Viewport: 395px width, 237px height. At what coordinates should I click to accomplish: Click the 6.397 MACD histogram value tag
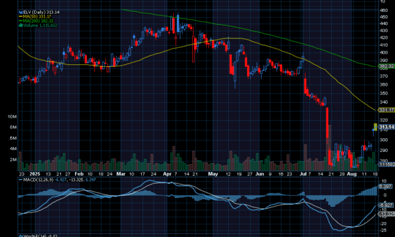pyautogui.click(x=386, y=187)
